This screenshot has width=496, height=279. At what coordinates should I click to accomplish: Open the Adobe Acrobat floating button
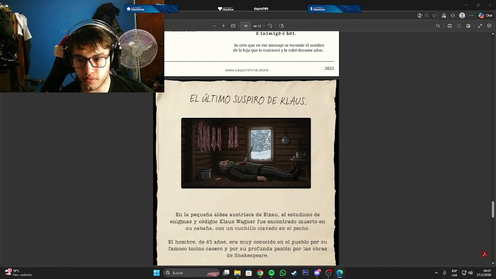click(x=484, y=254)
